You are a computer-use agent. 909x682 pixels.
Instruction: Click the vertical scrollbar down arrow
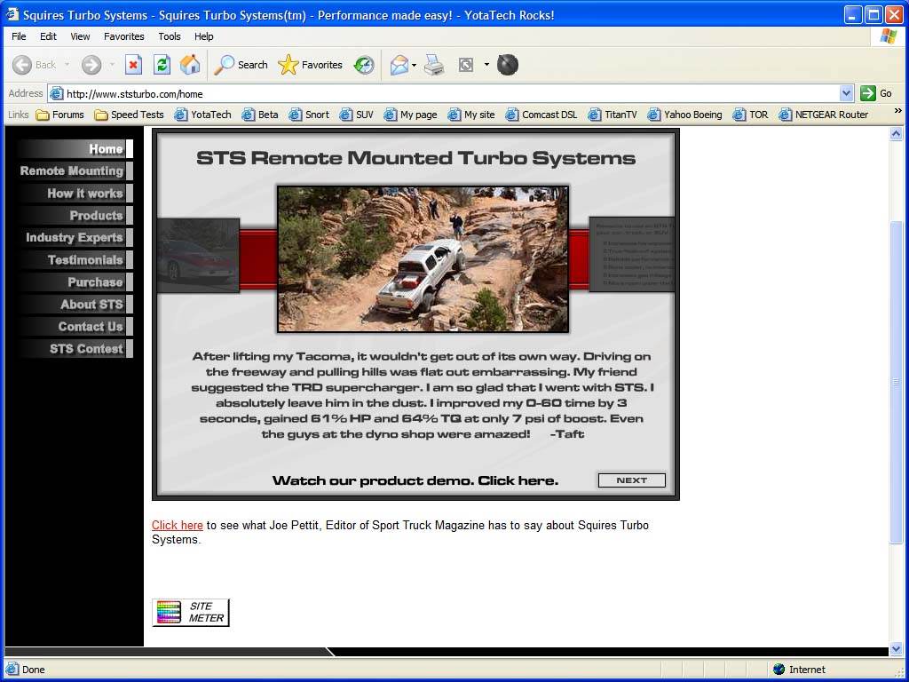[x=896, y=648]
